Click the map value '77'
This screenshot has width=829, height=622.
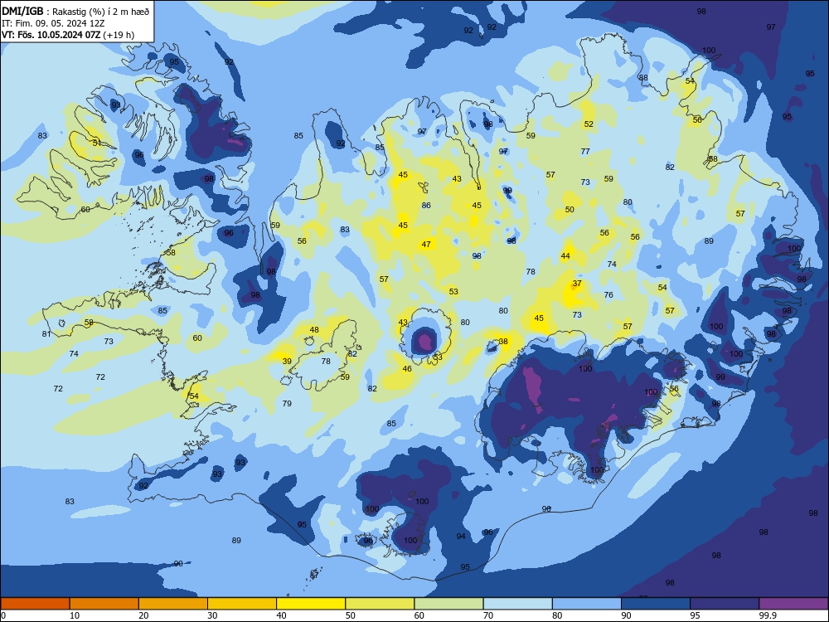585,151
